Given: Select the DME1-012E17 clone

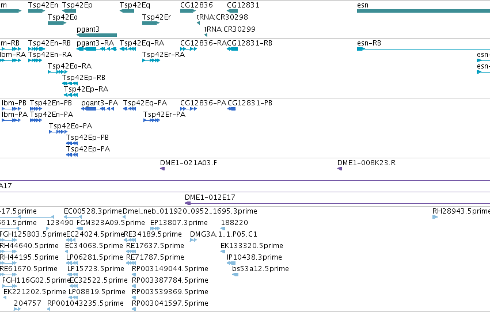Looking at the screenshot, I should 337,204.
